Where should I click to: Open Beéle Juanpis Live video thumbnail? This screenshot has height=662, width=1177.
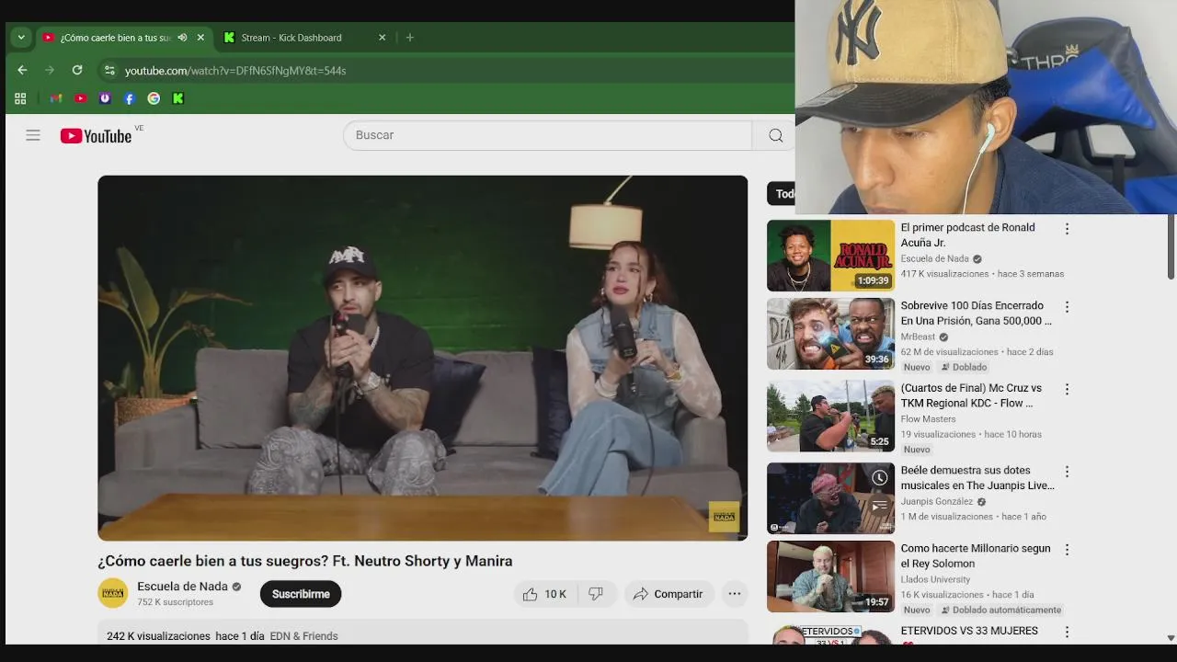[x=830, y=498]
